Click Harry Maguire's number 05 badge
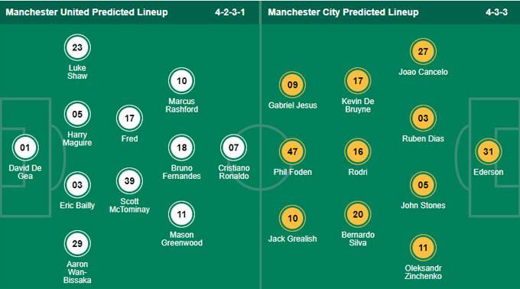 pyautogui.click(x=77, y=115)
